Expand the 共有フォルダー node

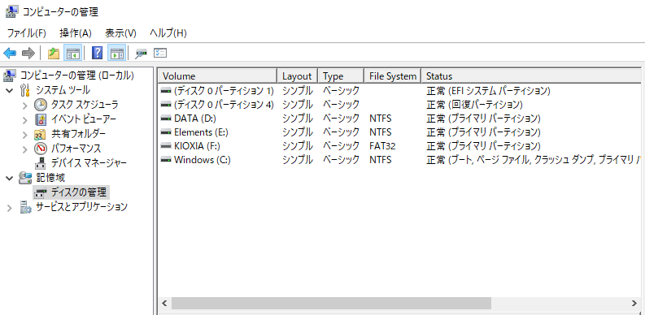coord(24,134)
